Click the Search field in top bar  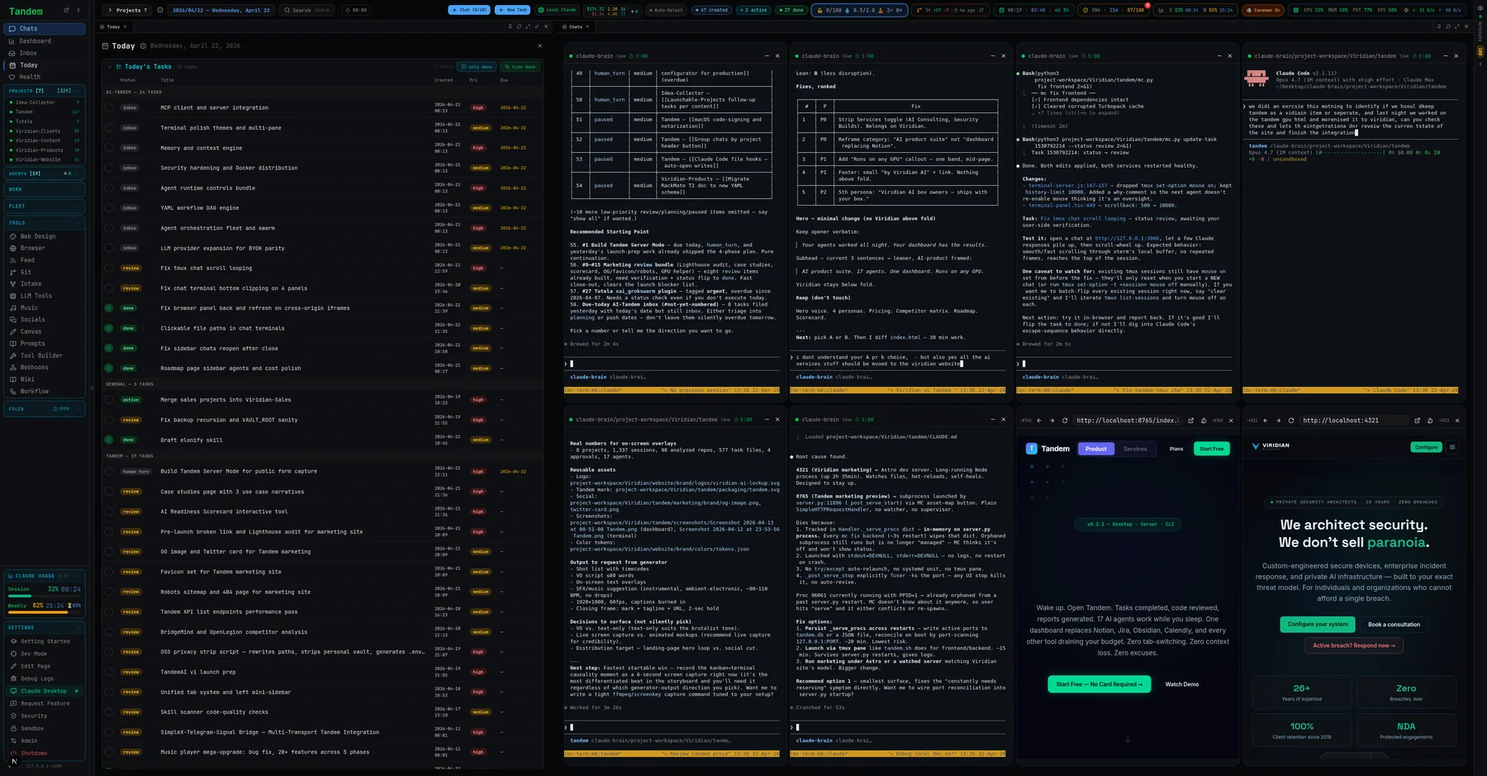(x=308, y=10)
